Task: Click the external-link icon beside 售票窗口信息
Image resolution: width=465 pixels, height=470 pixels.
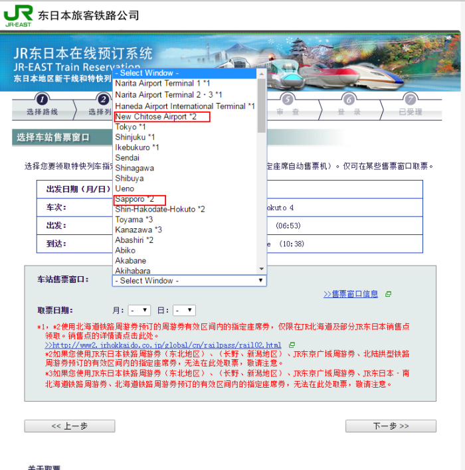Action: point(388,294)
